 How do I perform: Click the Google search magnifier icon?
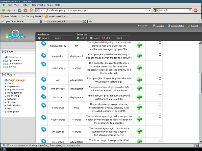click(190, 10)
